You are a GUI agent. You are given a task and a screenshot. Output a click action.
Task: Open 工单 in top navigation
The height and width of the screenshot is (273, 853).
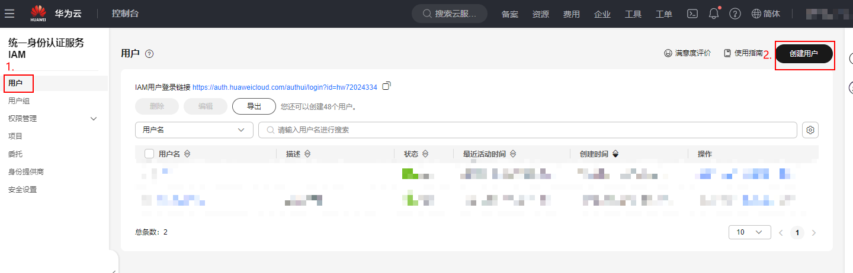click(x=664, y=14)
